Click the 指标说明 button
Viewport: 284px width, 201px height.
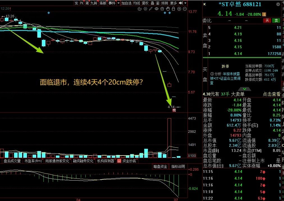(178, 166)
